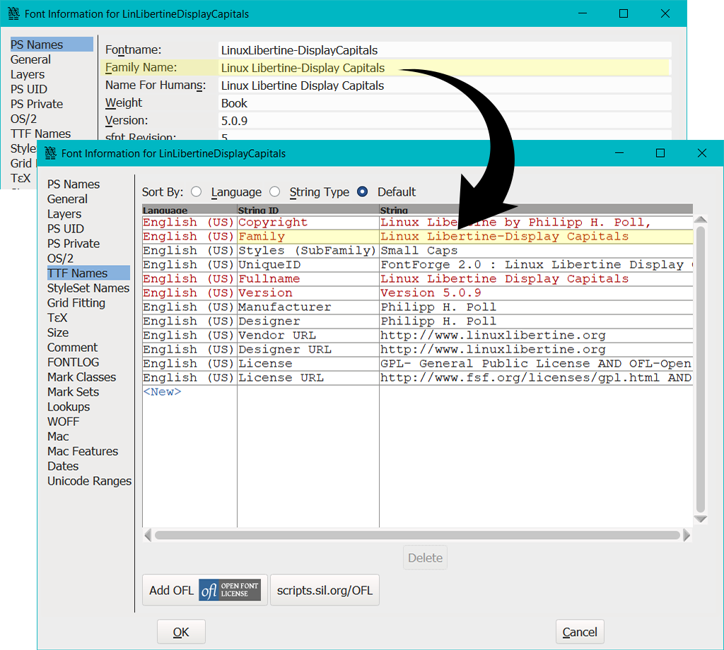
Task: Click Family Name field in back window
Action: click(445, 68)
